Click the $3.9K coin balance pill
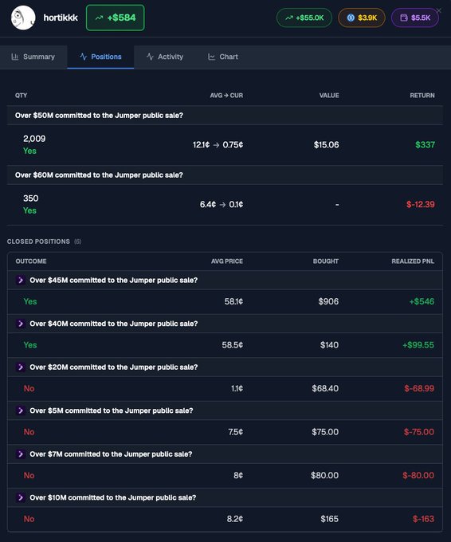 (362, 18)
